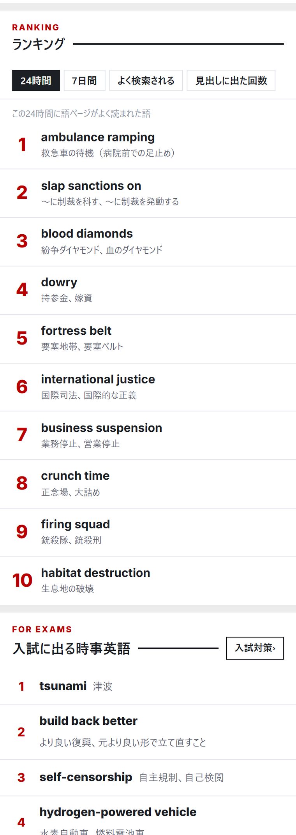This screenshot has height=835, width=296.
Task: Open the blood diamonds entry
Action: coord(148,242)
